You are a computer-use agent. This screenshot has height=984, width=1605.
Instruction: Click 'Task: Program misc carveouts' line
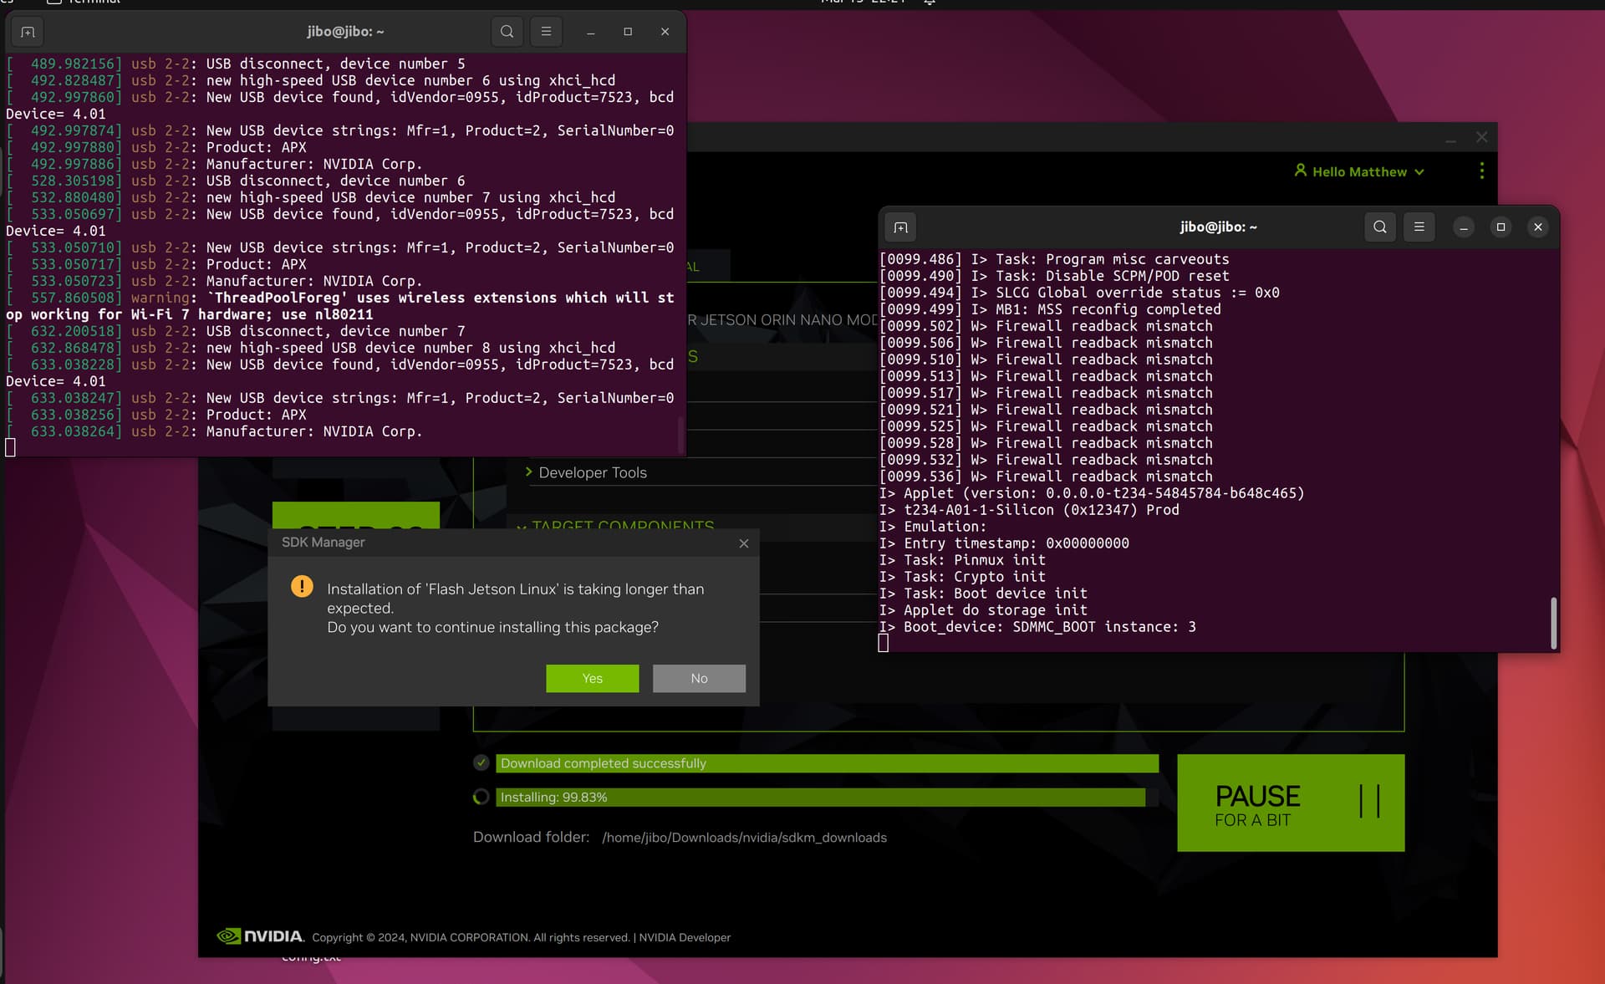point(1054,259)
